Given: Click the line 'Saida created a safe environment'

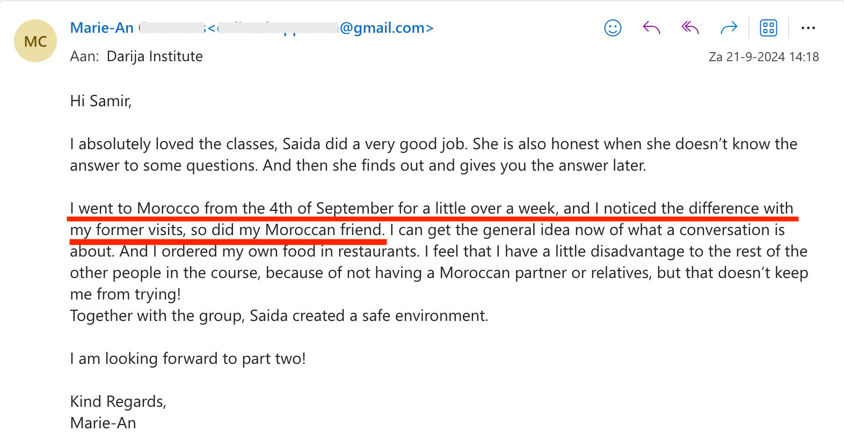Looking at the screenshot, I should click(368, 316).
